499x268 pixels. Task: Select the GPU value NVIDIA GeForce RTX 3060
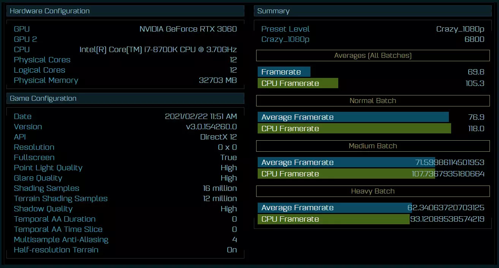click(x=188, y=29)
